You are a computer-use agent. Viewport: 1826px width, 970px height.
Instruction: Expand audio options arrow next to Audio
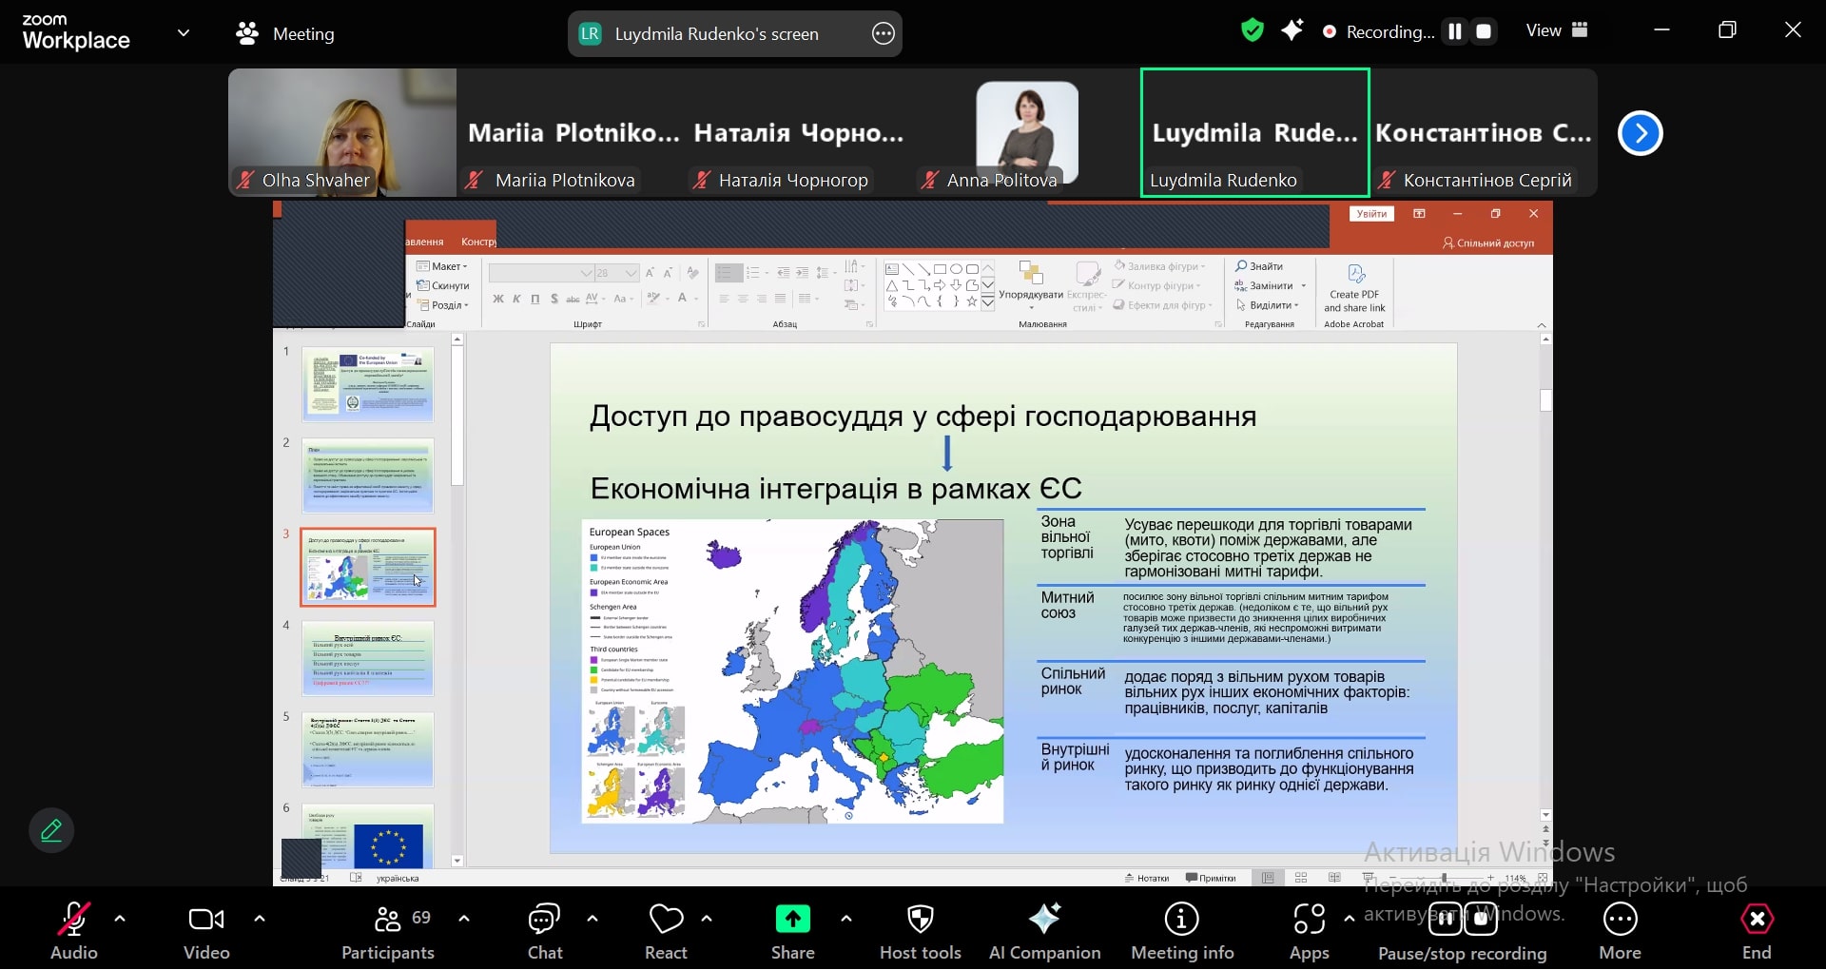tap(120, 919)
